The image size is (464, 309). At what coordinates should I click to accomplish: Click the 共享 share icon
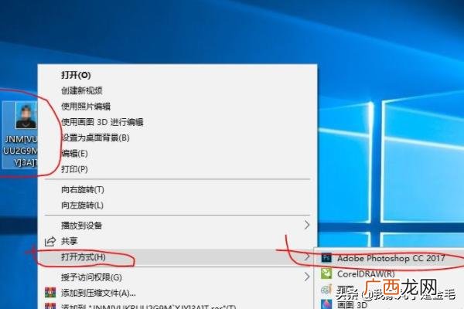point(50,241)
